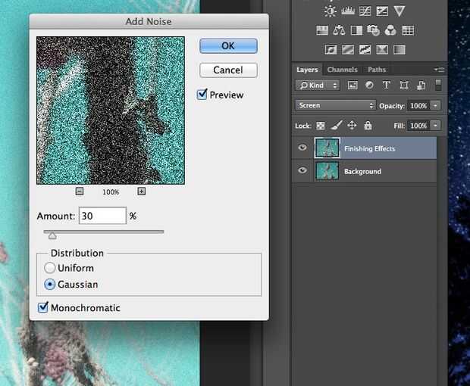Open the Fill slider arrow
470x386 pixels.
tap(436, 125)
